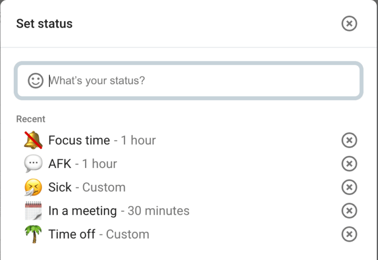378x260 pixels.
Task: Click the Focus time 1 hour duration
Action: click(138, 140)
